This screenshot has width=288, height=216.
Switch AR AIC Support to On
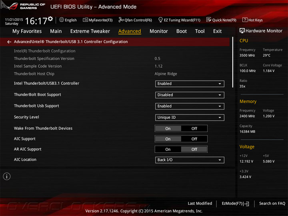tap(168, 149)
